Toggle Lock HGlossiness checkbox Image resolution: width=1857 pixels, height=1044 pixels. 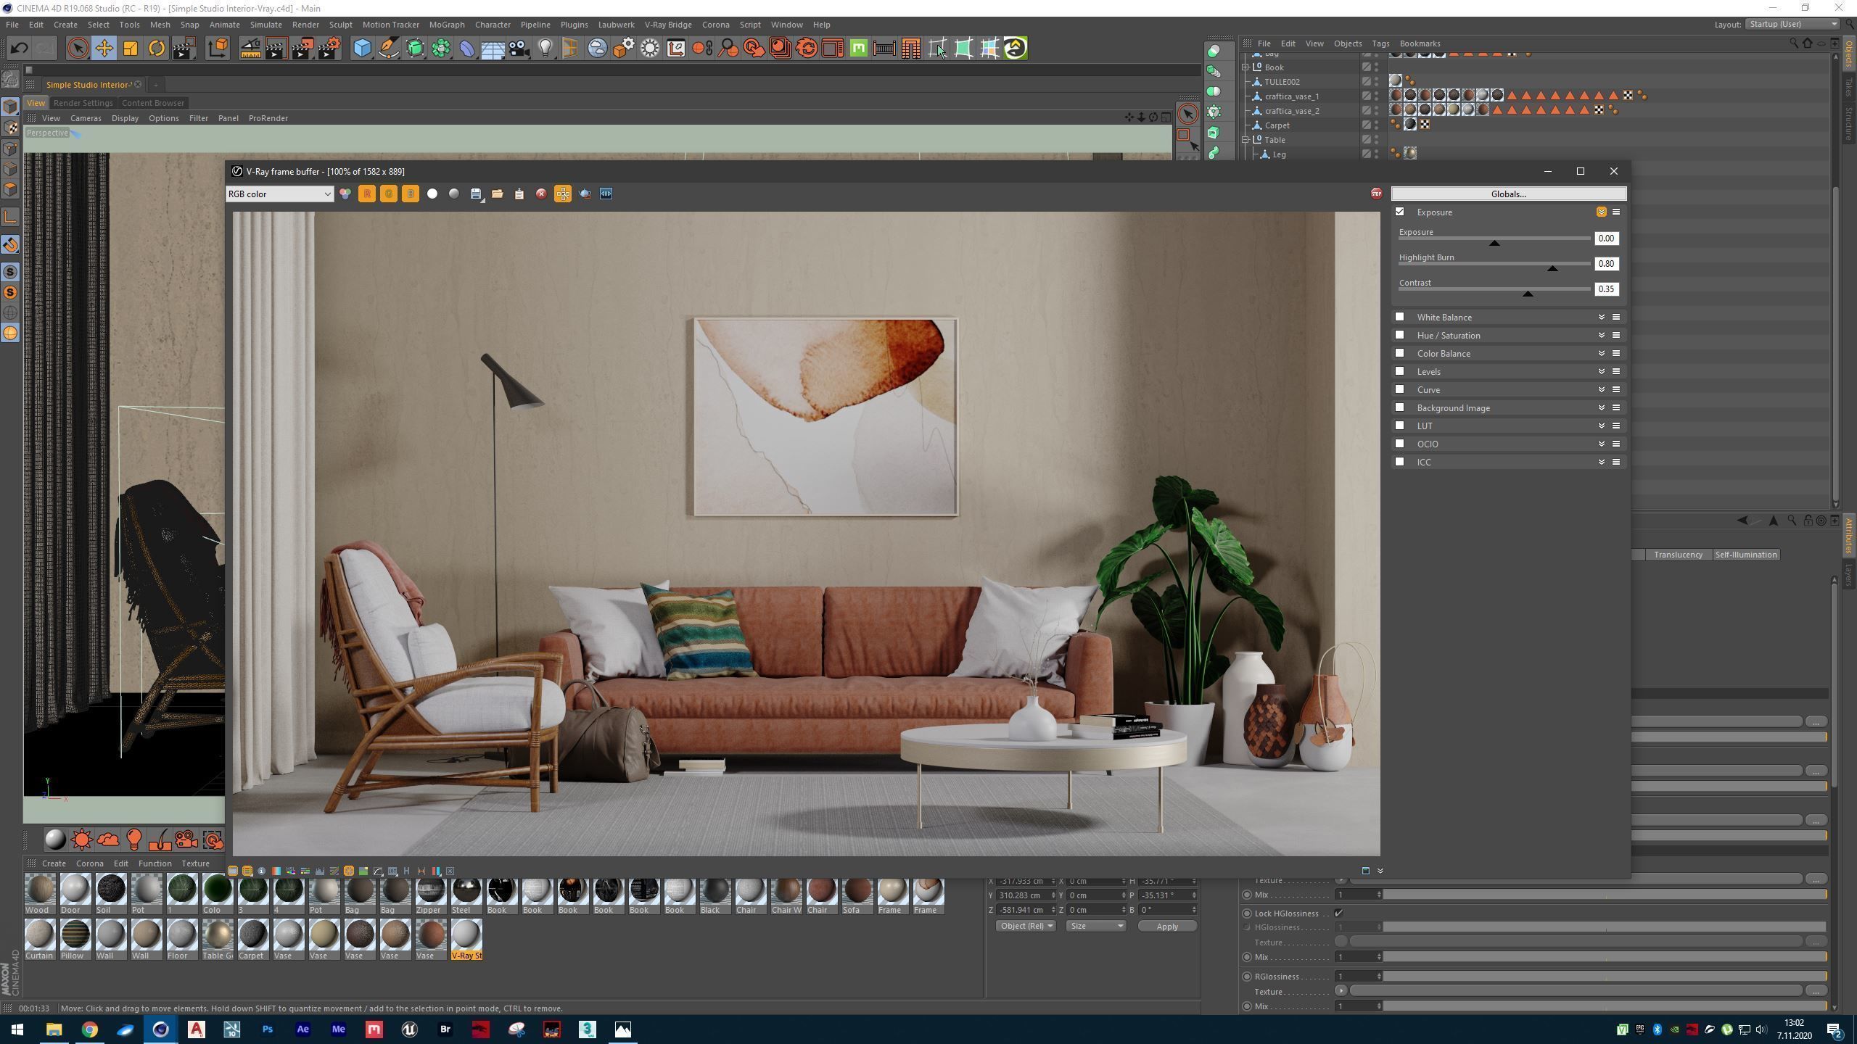click(1338, 913)
